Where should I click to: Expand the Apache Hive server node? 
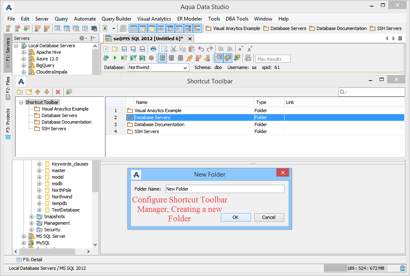tap(24, 52)
